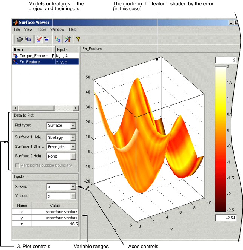Open the Help menu

[73, 29]
